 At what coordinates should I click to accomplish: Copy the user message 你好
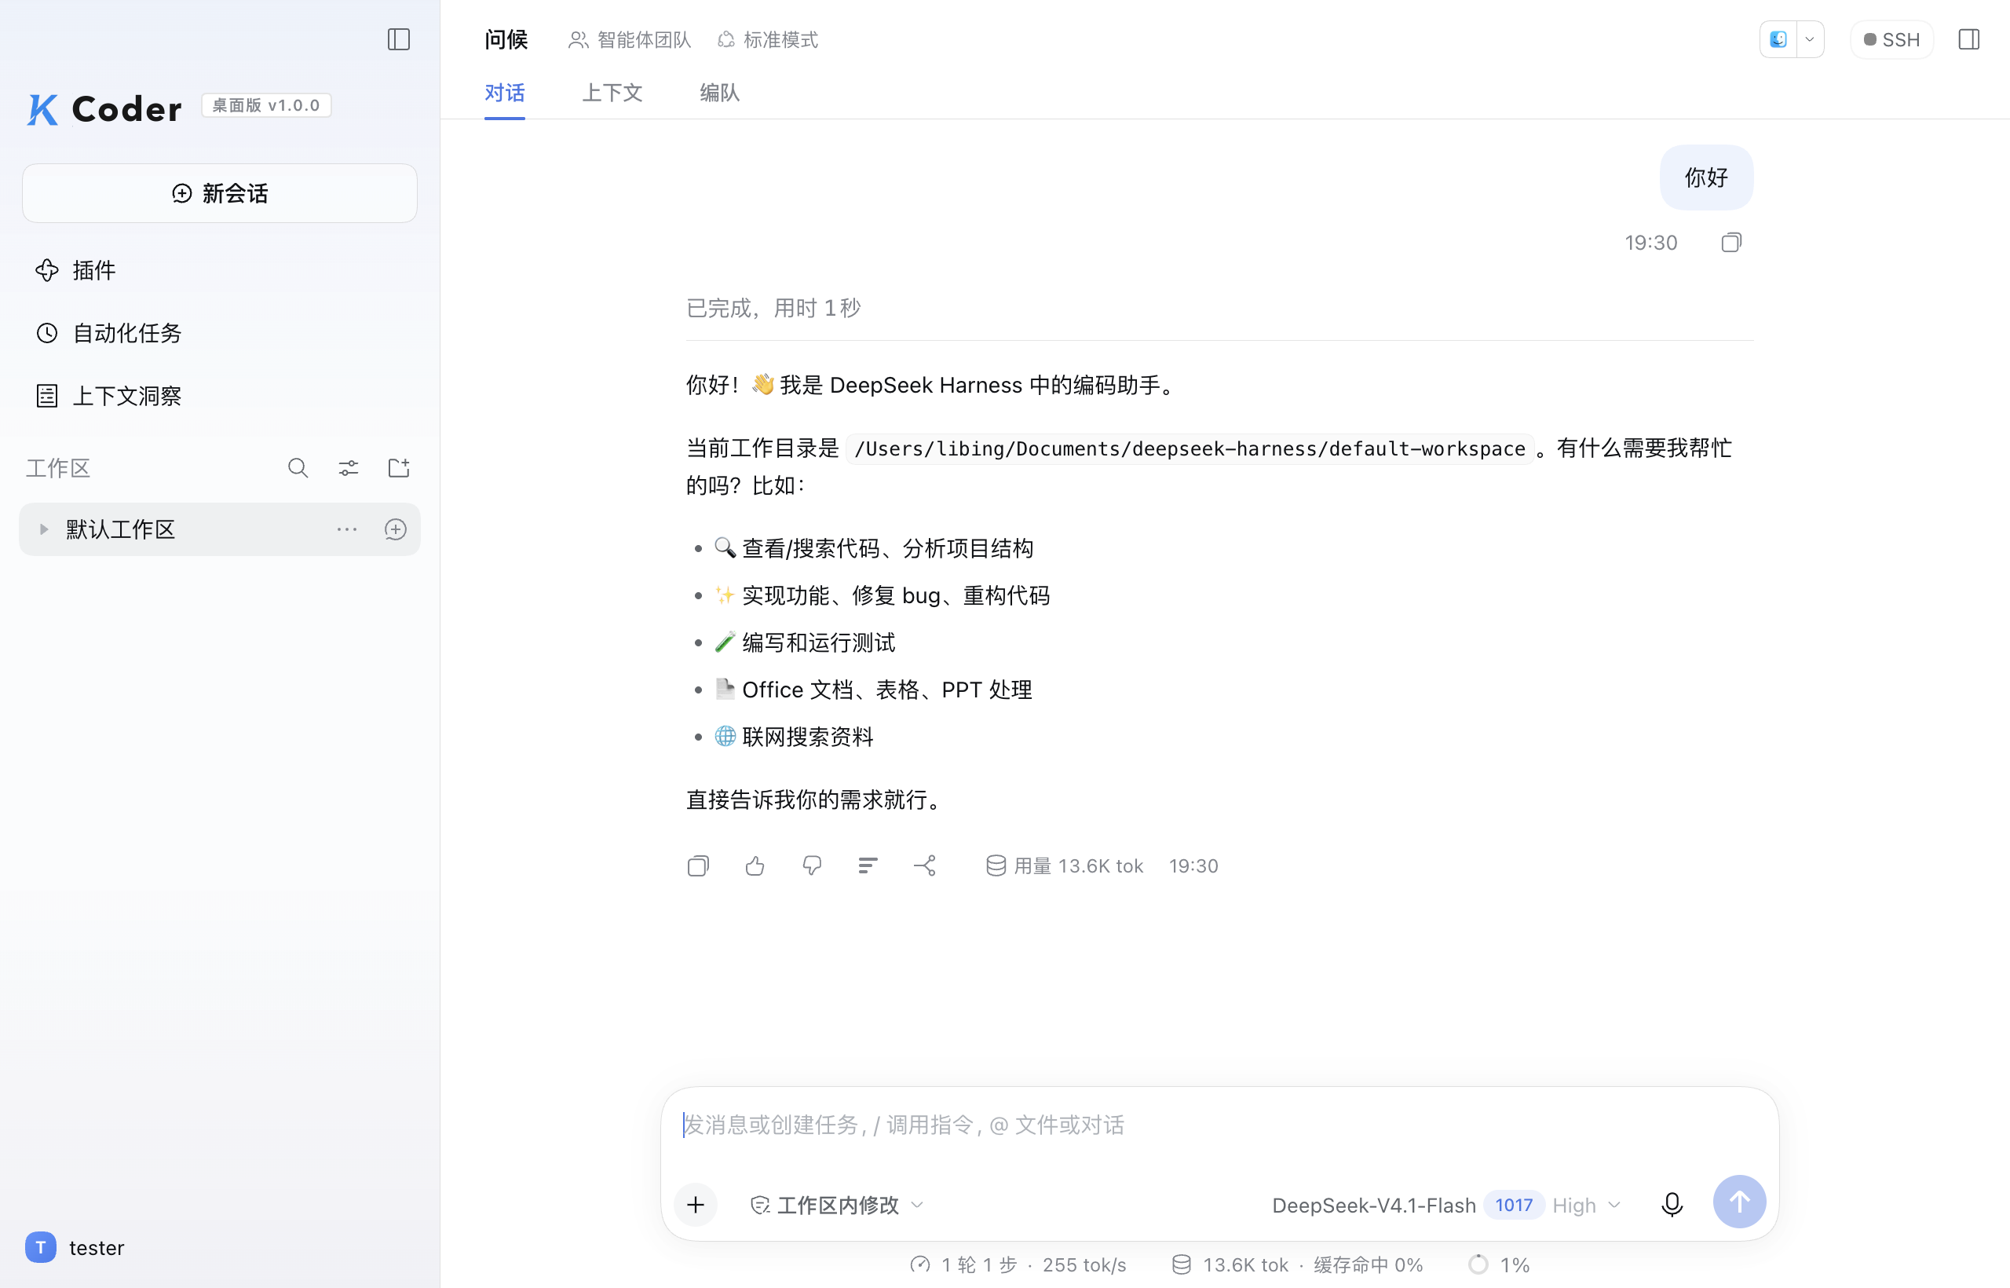coord(1731,243)
